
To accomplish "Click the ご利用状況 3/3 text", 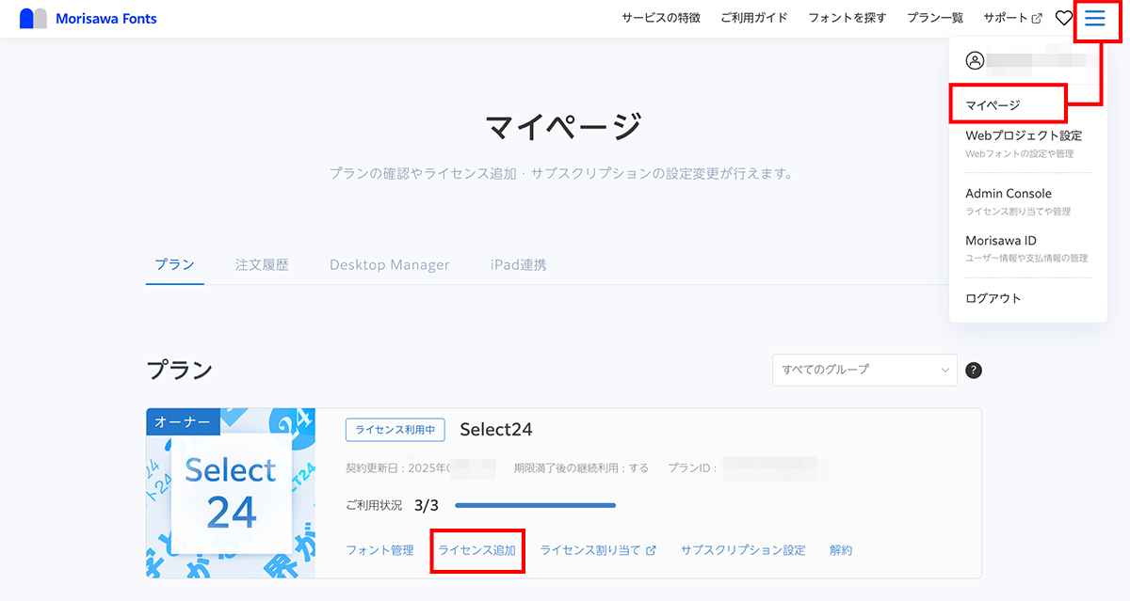I will (x=392, y=505).
